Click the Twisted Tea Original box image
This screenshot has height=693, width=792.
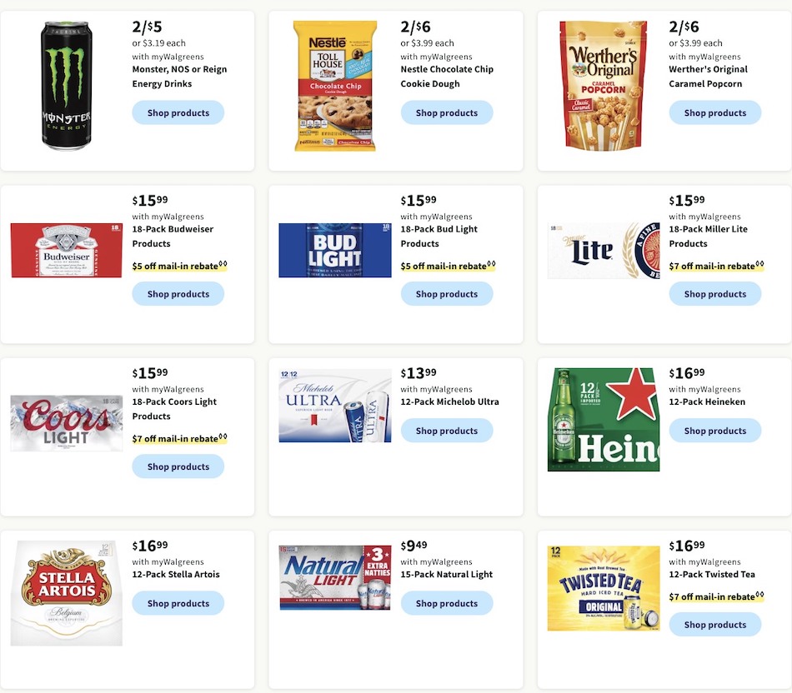(604, 588)
